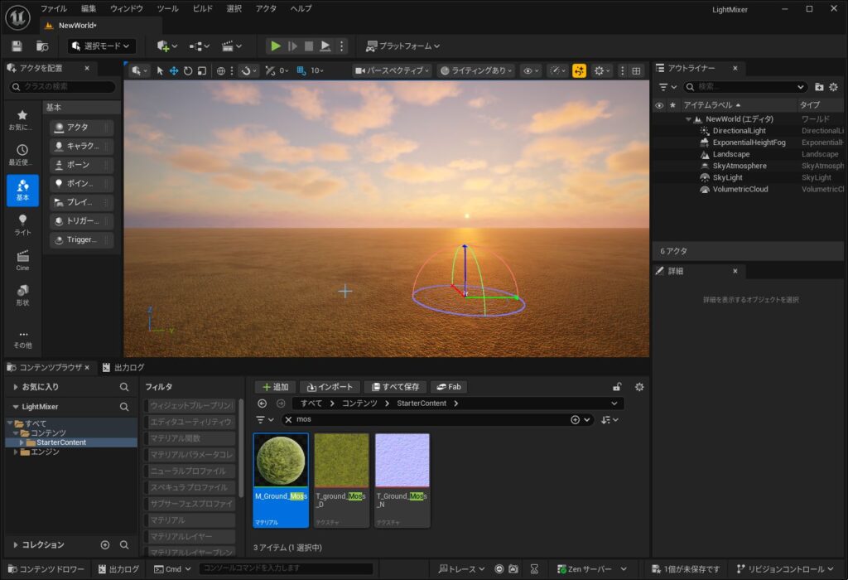The image size is (848, 580).
Task: Click the save level floppy disk icon
Action: [17, 46]
